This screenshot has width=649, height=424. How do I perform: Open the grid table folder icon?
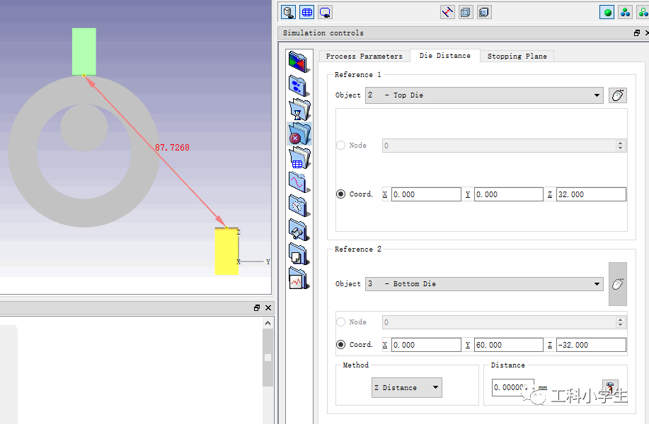click(x=299, y=158)
